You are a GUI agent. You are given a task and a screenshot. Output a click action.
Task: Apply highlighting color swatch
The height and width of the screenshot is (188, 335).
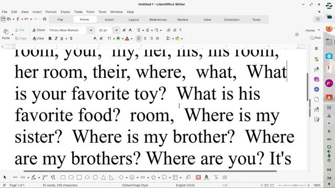click(118, 39)
